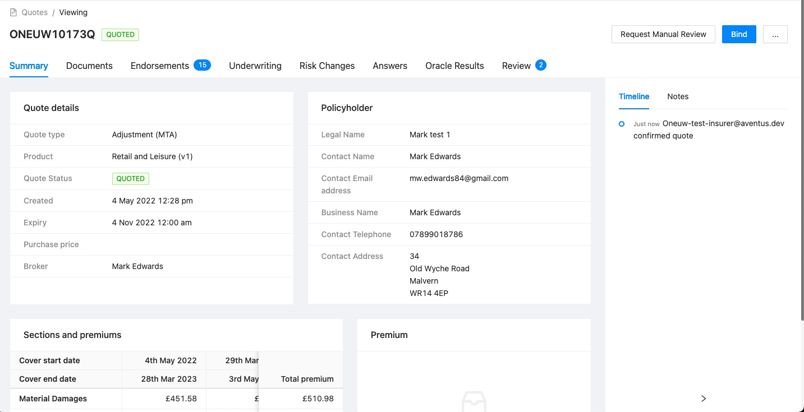Viewport: 804px width, 412px height.
Task: Select the Summary tab
Action: pyautogui.click(x=29, y=66)
